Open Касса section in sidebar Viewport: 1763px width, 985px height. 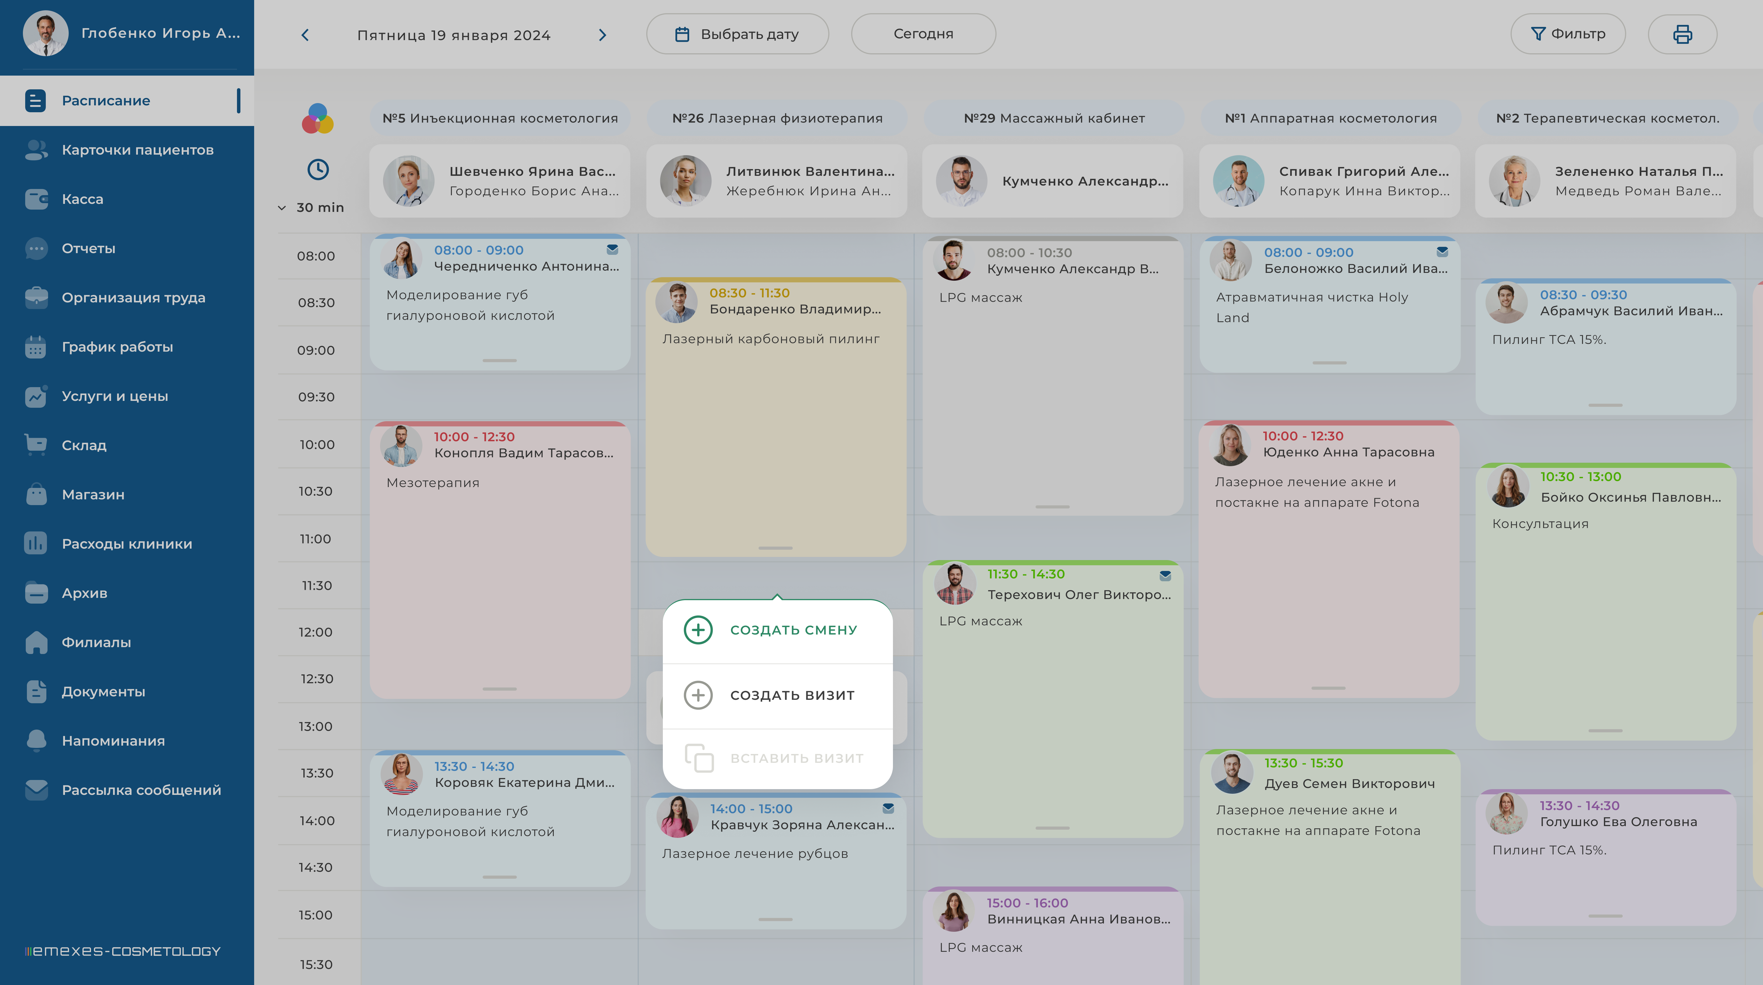(x=127, y=199)
